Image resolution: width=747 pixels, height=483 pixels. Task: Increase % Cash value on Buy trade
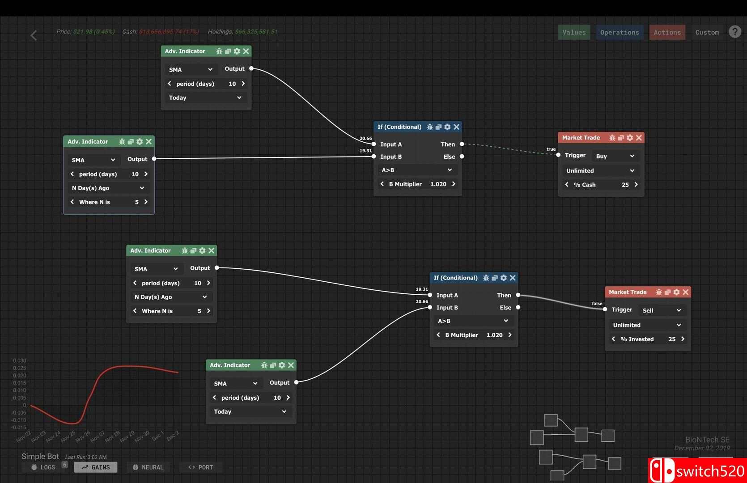(x=636, y=185)
